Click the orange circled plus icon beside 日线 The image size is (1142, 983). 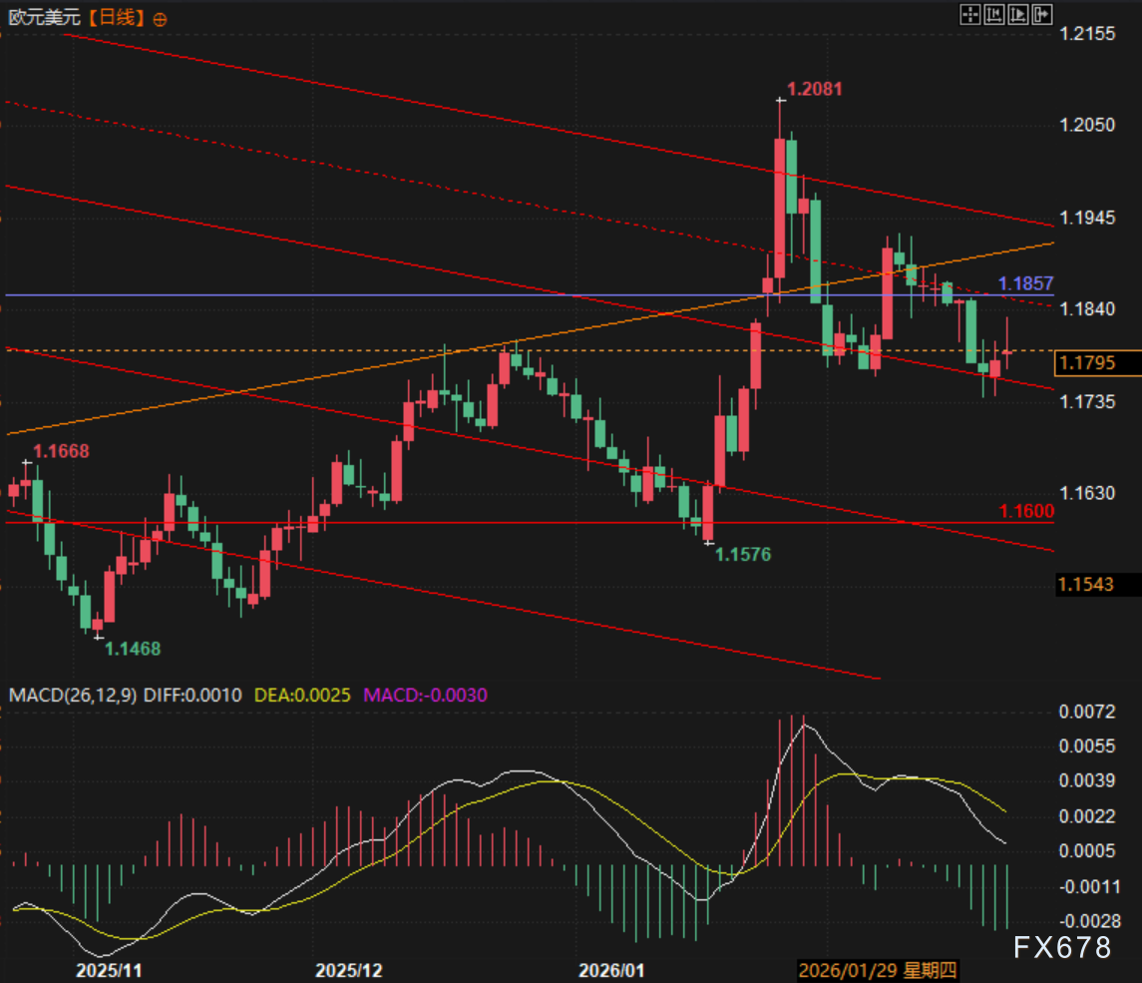(161, 20)
